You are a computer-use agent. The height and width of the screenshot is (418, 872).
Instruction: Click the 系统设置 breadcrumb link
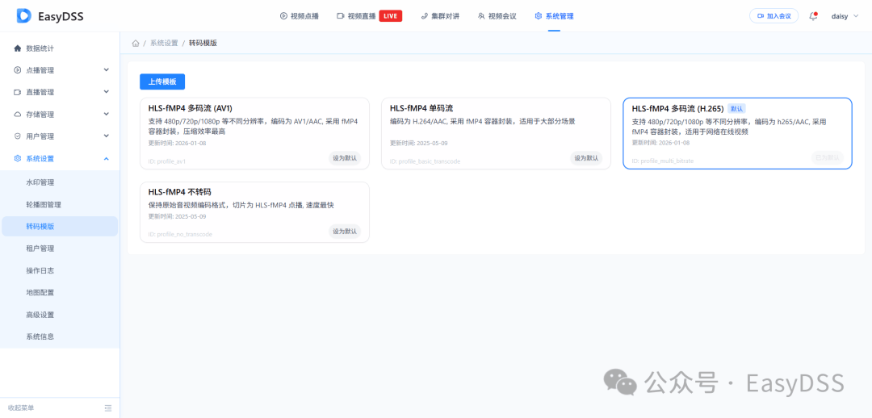coord(164,43)
